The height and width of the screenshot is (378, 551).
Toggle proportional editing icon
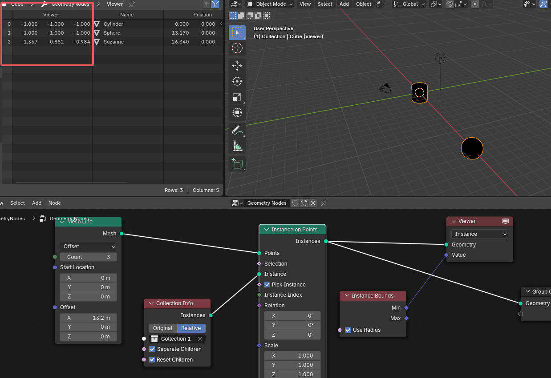coord(475,4)
